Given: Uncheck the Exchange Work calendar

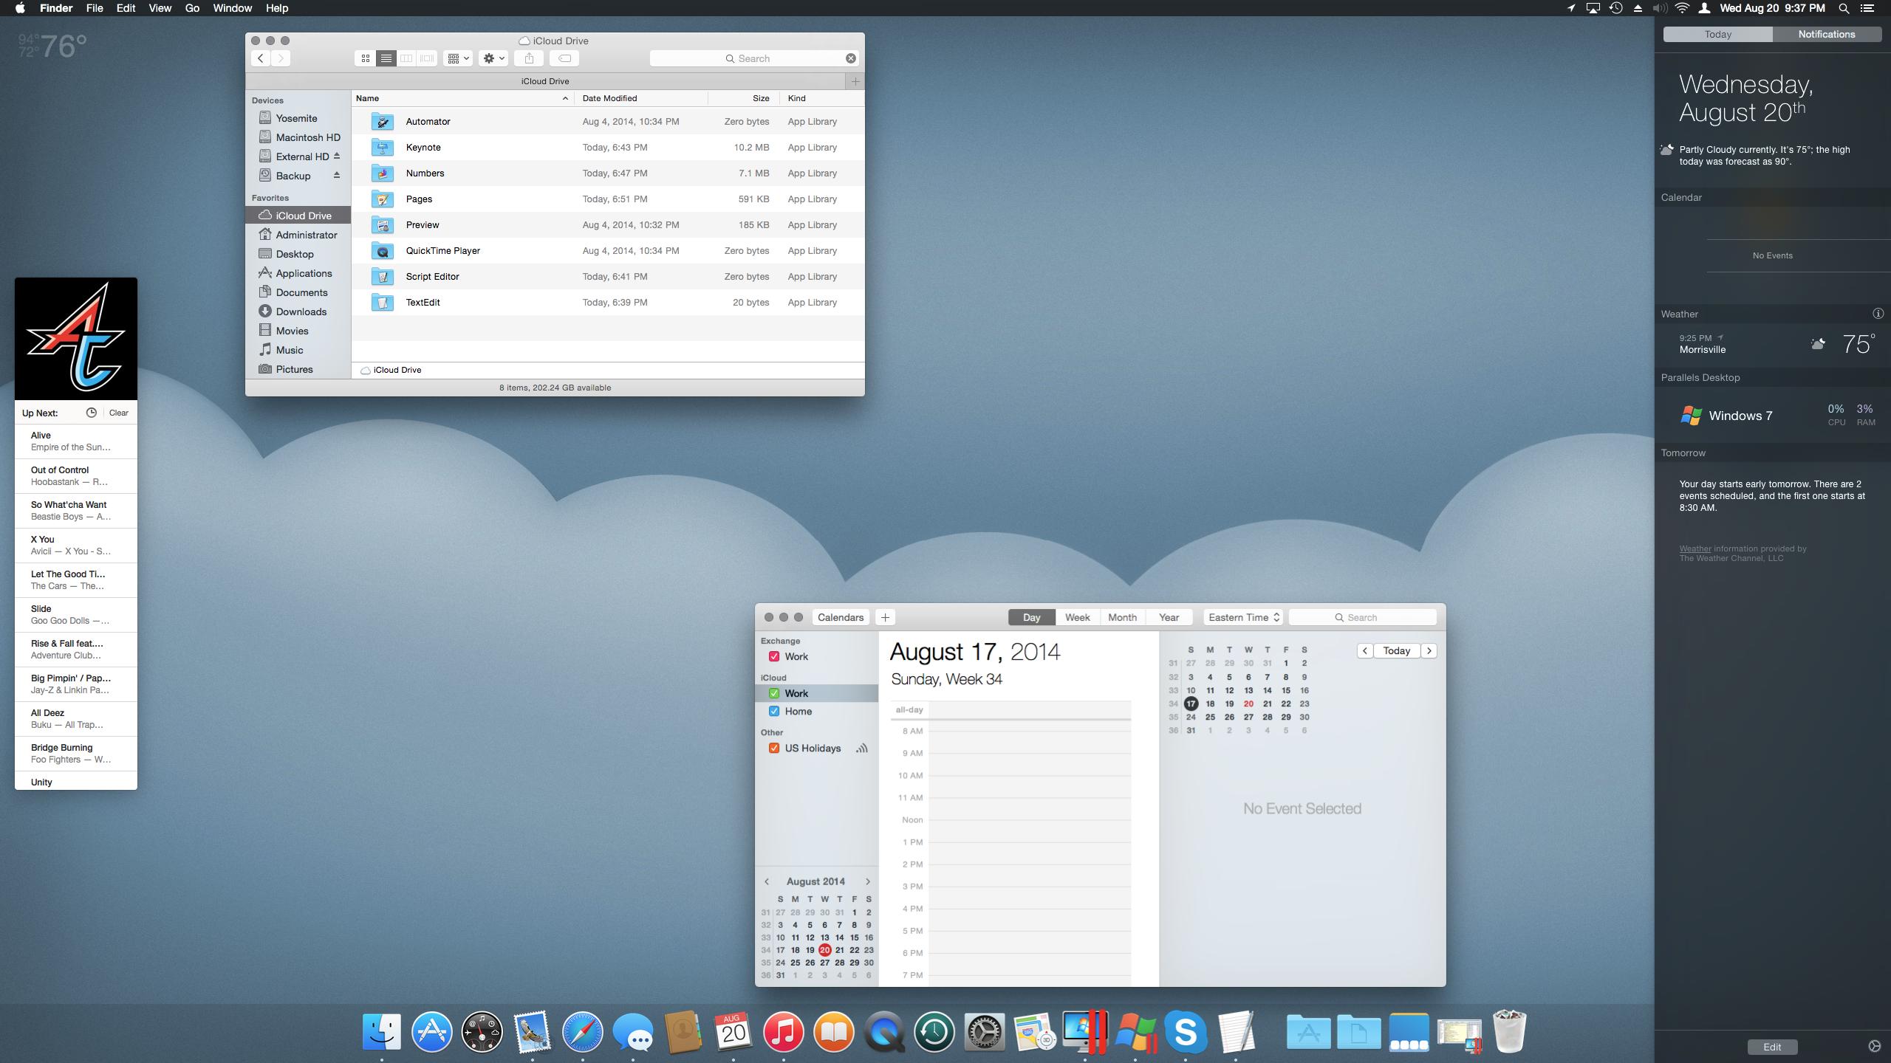Looking at the screenshot, I should [x=773, y=656].
